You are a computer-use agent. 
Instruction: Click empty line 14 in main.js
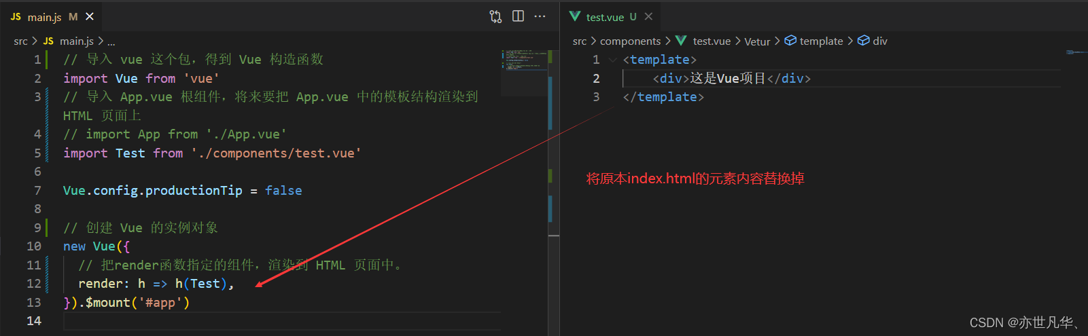point(282,321)
